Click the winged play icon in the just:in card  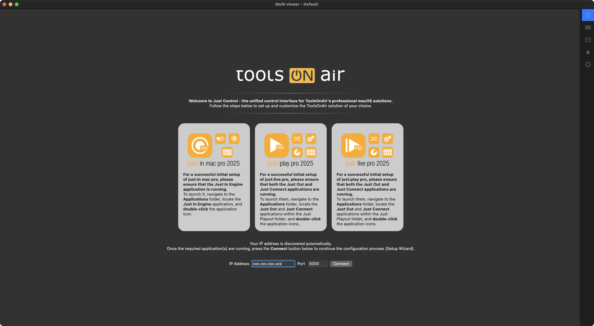(221, 139)
